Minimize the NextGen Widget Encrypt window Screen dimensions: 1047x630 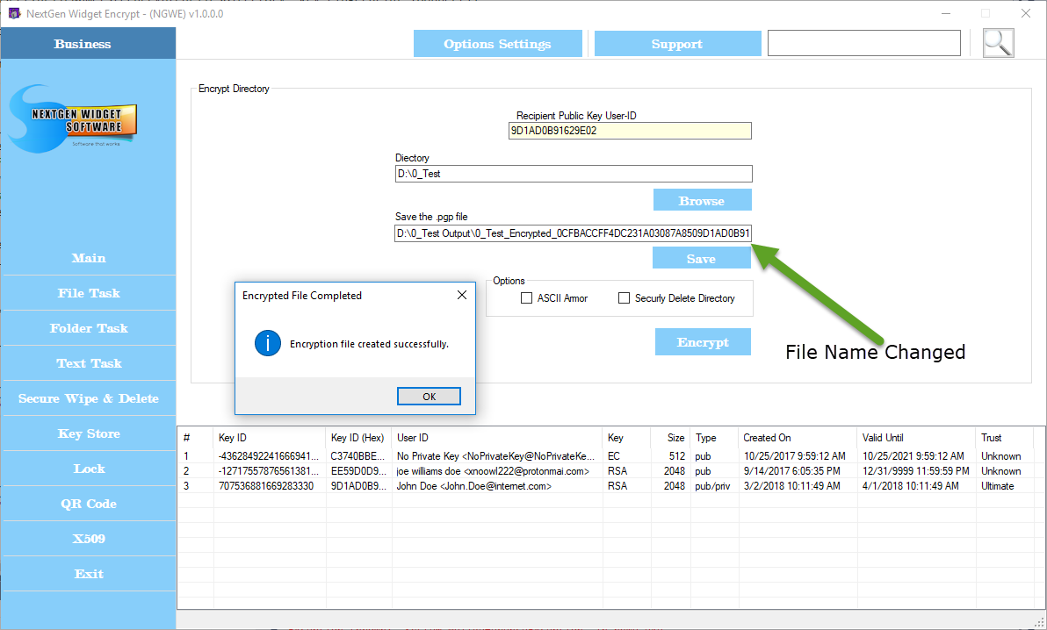(945, 13)
